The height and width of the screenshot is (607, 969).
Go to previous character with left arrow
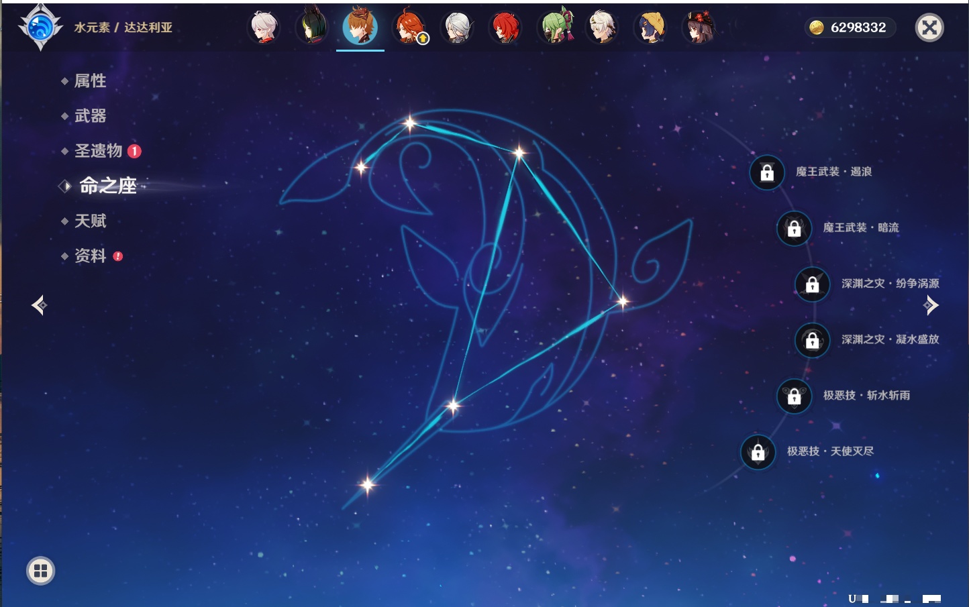(39, 305)
